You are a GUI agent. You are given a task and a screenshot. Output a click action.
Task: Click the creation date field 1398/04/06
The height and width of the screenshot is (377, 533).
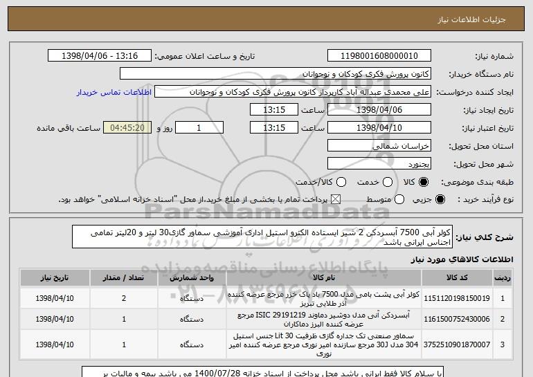point(379,110)
